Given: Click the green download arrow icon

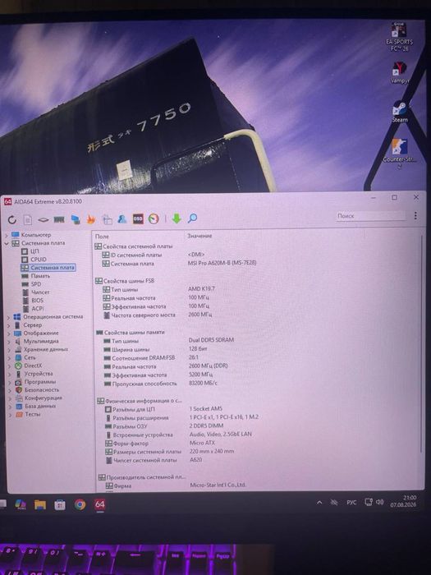Looking at the screenshot, I should click(x=177, y=218).
